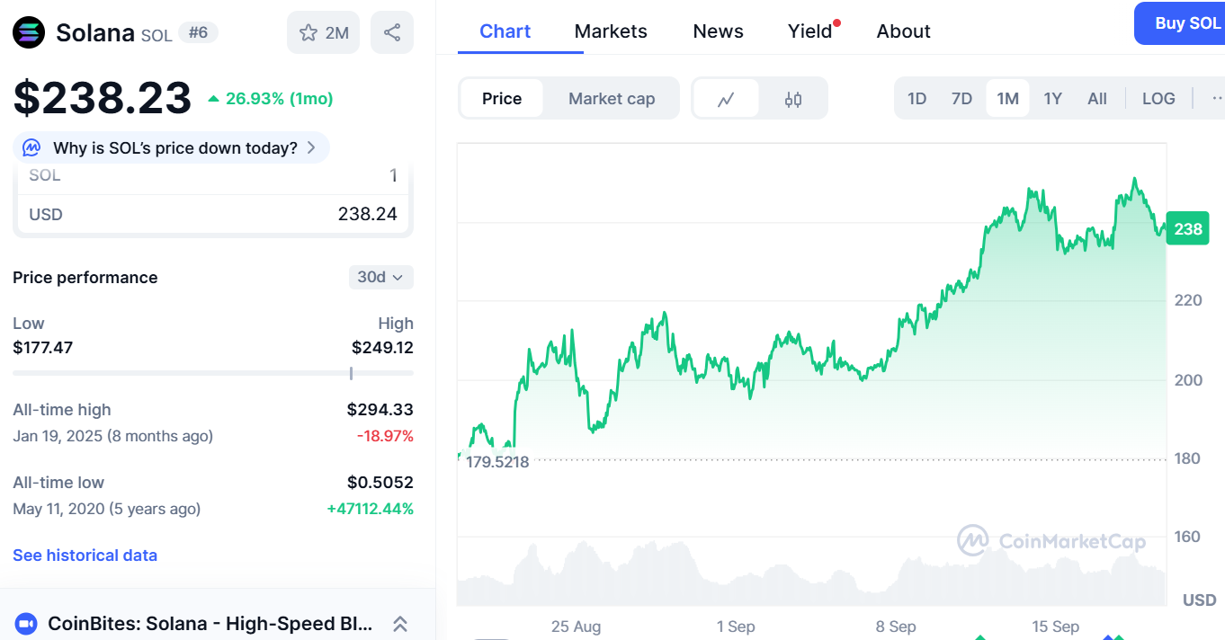Click the 179.5218 baseline price label
1225x640 pixels.
[x=497, y=462]
